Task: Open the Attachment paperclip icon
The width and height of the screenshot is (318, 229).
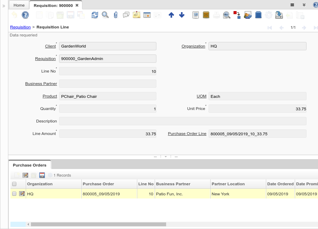Action: (x=116, y=15)
